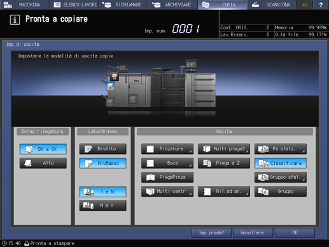
Task: Switch to SCANSIONA tab
Action: point(272,4)
